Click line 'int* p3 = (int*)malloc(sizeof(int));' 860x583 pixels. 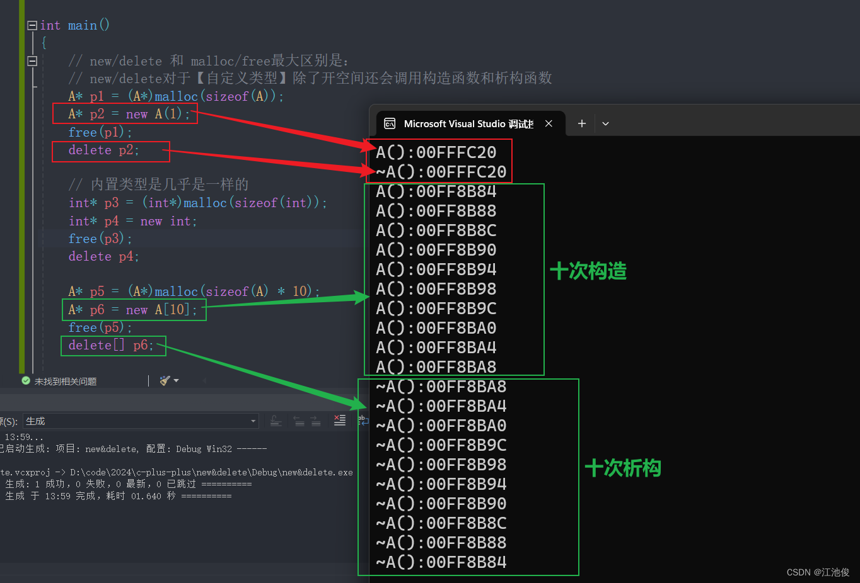point(198,203)
